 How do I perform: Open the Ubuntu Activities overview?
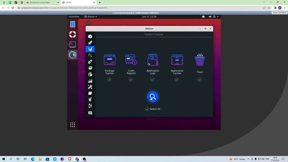pos(74,17)
